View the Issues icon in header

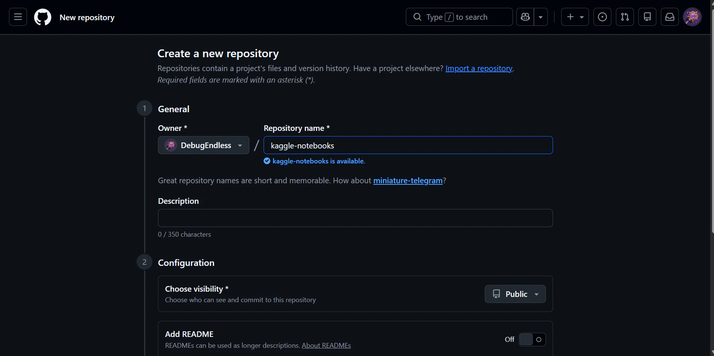[602, 17]
